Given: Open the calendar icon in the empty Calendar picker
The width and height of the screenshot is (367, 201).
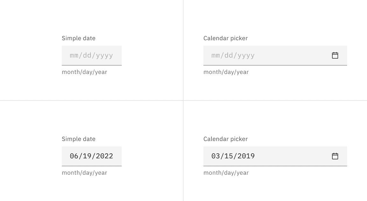Looking at the screenshot, I should [335, 55].
